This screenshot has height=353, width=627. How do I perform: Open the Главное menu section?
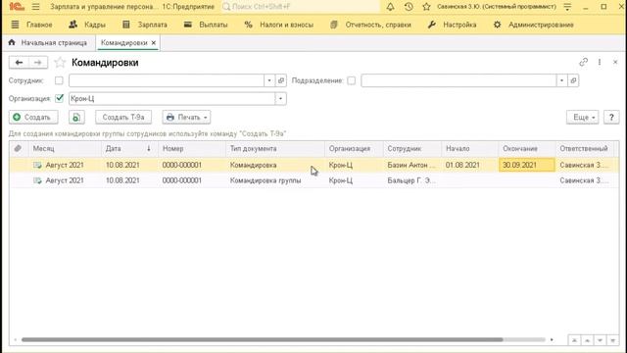coord(31,25)
